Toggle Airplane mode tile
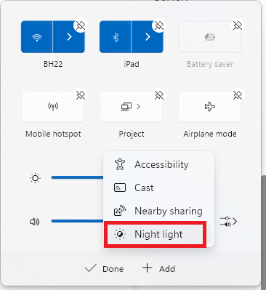266x290 pixels. tap(209, 107)
